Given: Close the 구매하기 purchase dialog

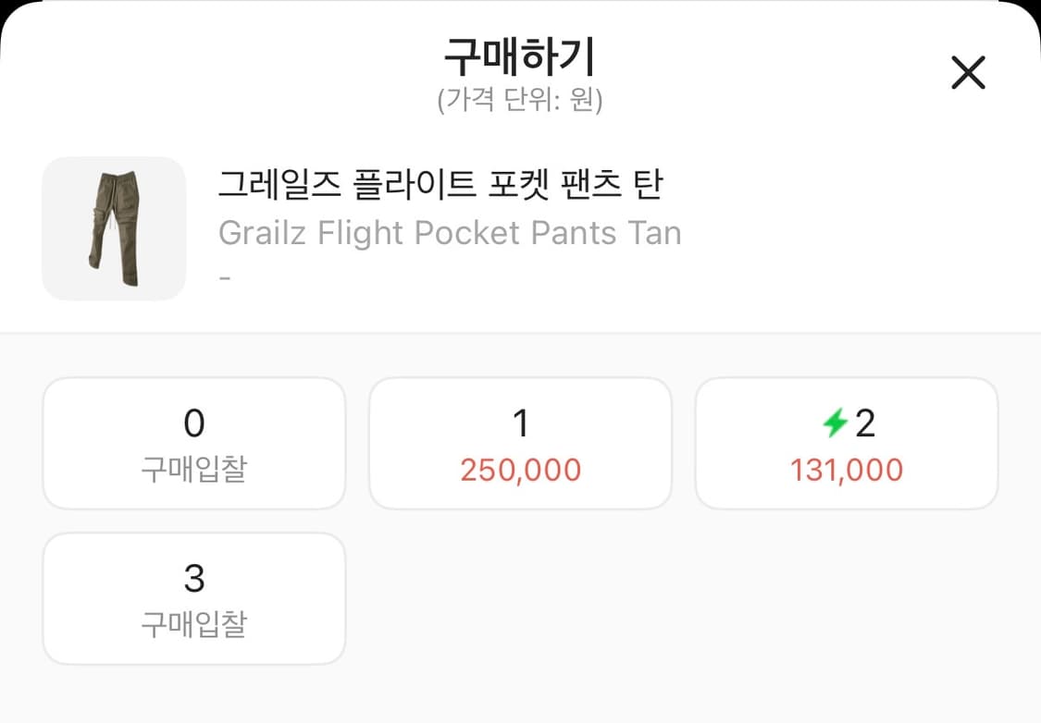Looking at the screenshot, I should pos(968,72).
